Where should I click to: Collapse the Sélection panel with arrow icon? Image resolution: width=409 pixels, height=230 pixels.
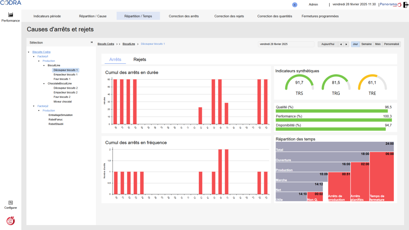pyautogui.click(x=92, y=42)
